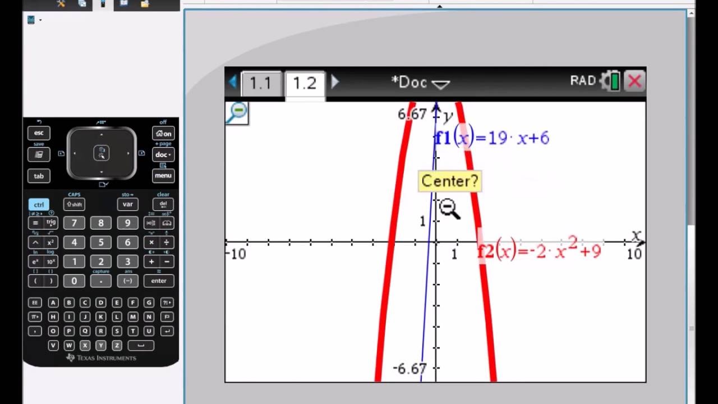Click the decimal point key
Image resolution: width=718 pixels, height=404 pixels.
pyautogui.click(x=101, y=281)
